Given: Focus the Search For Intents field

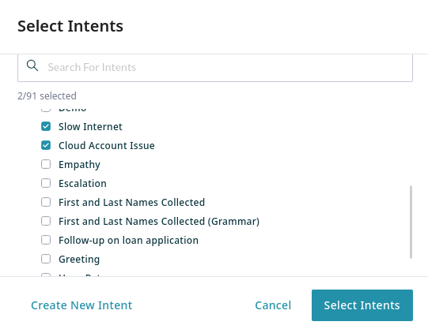Looking at the screenshot, I should point(215,68).
